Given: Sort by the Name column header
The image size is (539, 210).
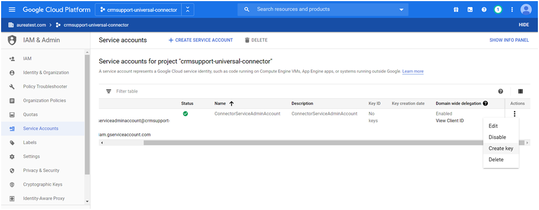Looking at the screenshot, I should 220,103.
